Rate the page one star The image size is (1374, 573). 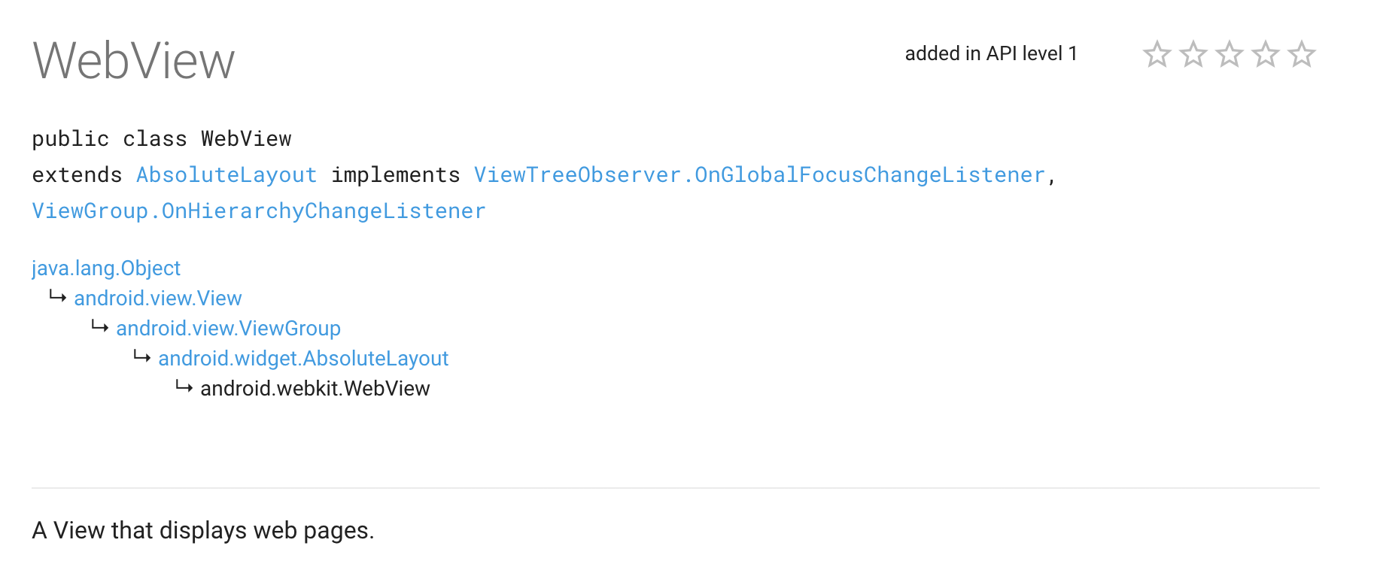pos(1157,54)
